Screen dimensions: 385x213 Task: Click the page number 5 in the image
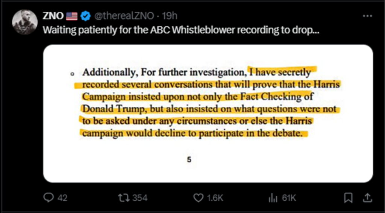(x=189, y=160)
